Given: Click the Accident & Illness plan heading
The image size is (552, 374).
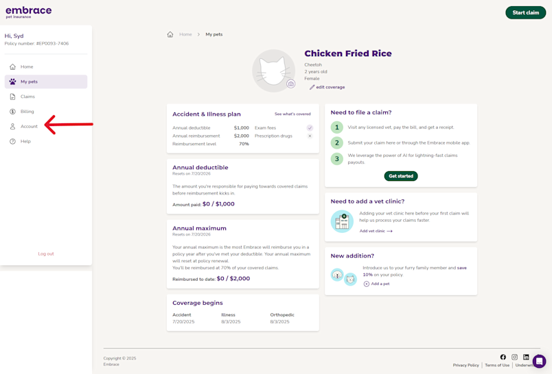Looking at the screenshot, I should pos(207,114).
